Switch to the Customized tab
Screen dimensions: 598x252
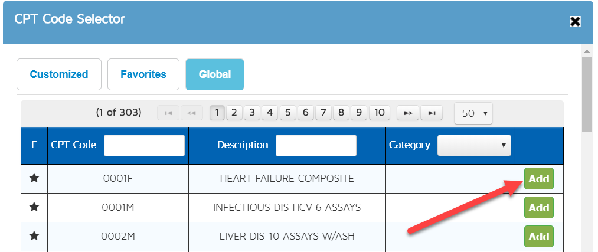point(59,74)
